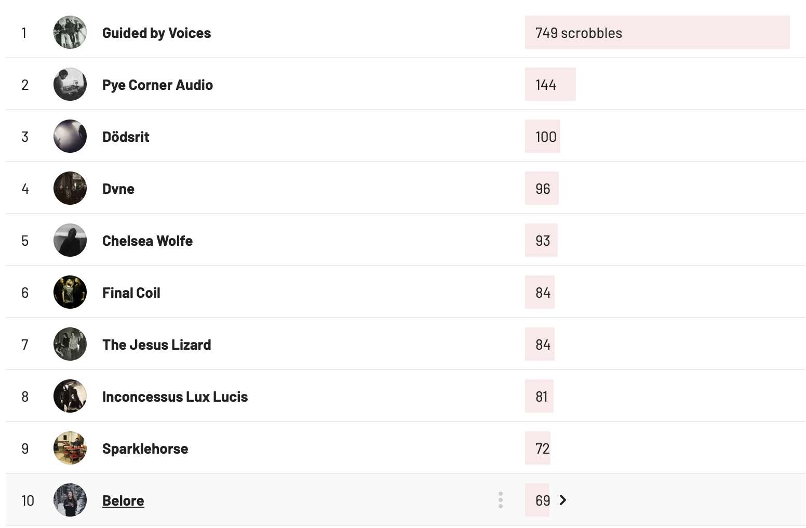Open the Chelsea Wolfe artist name
This screenshot has height=528, width=806.
(x=147, y=241)
